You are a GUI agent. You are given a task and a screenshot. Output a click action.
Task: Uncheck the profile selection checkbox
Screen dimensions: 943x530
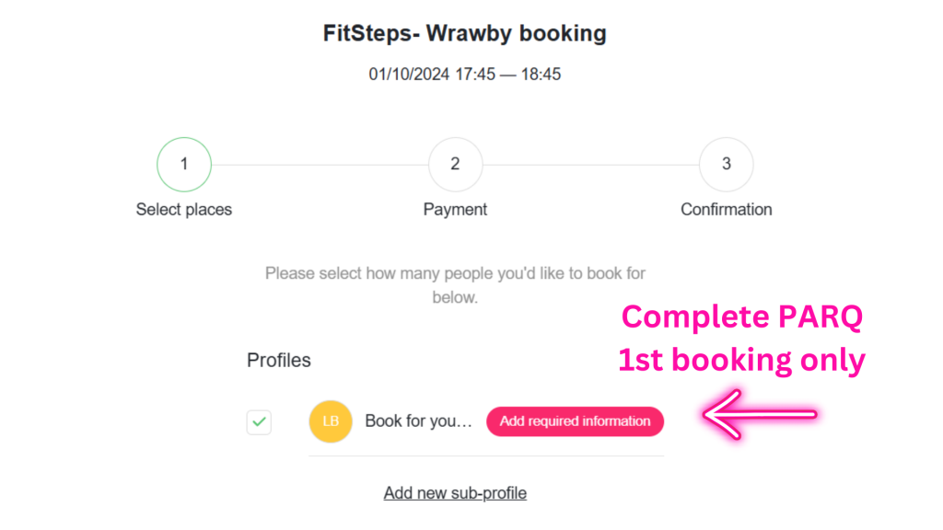[x=260, y=422]
